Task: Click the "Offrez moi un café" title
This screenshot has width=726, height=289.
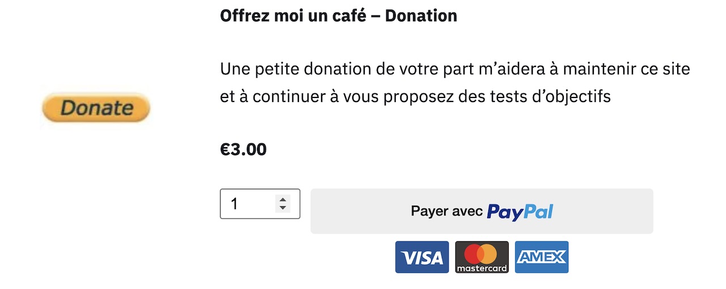Action: (x=294, y=15)
